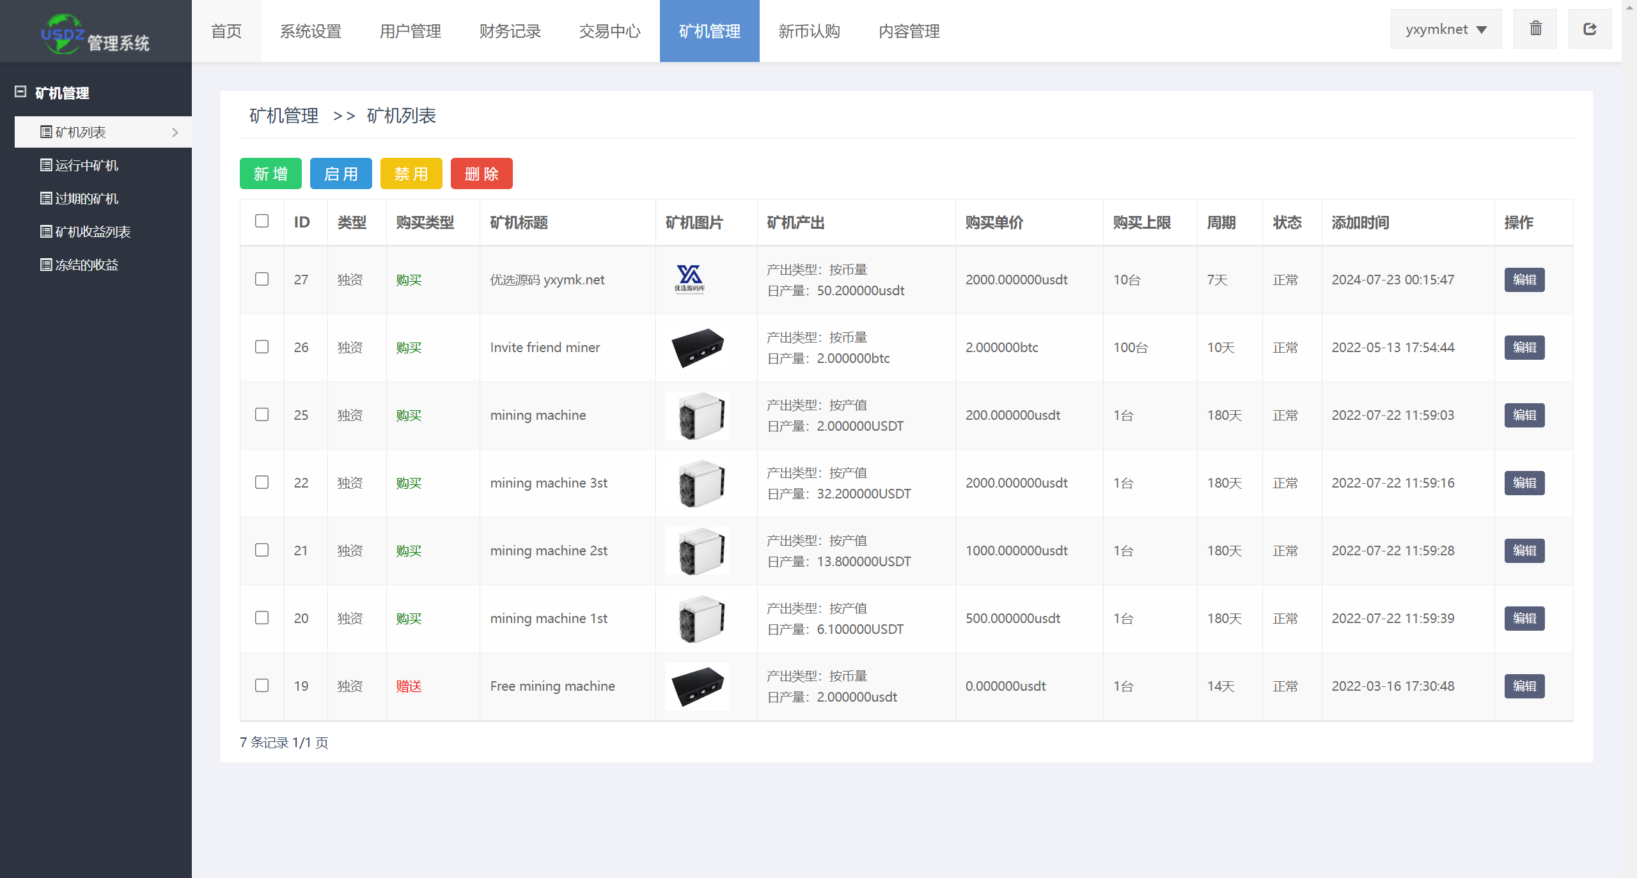This screenshot has height=878, width=1637.
Task: Go to 首页 tab
Action: point(226,31)
